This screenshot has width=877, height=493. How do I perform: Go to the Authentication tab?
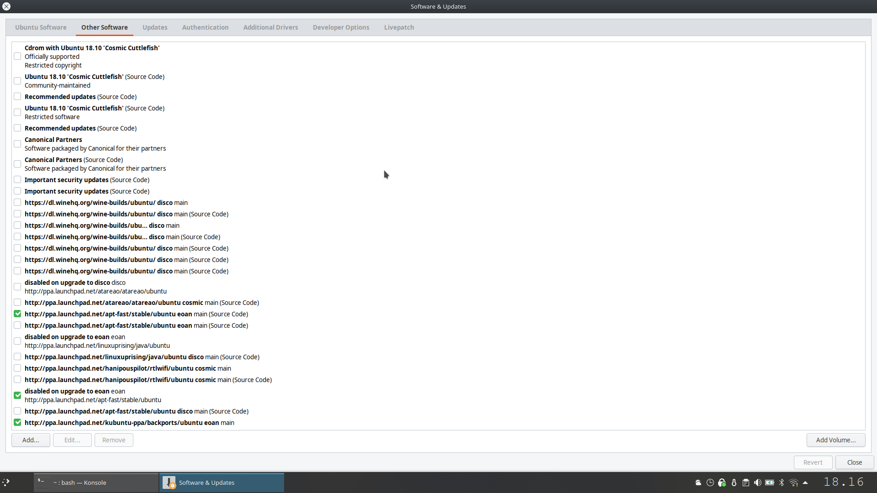point(205,27)
